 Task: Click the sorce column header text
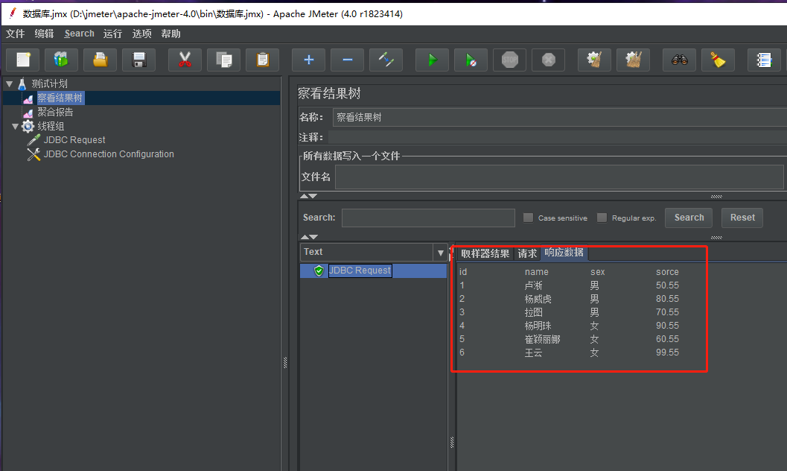pyautogui.click(x=667, y=272)
